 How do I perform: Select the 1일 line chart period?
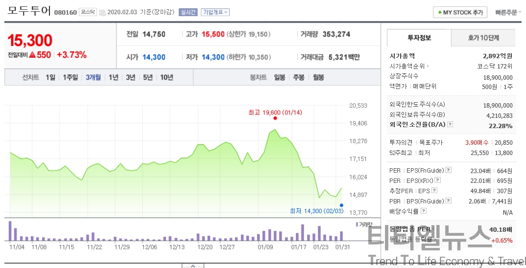click(50, 77)
